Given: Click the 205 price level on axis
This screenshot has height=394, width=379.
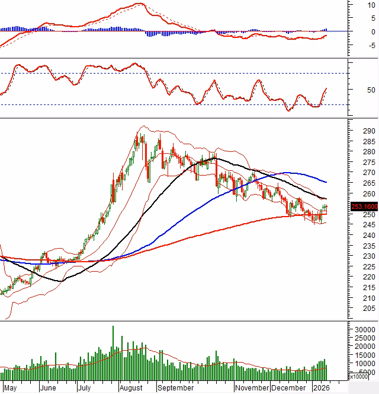Looking at the screenshot, I should click(x=370, y=309).
